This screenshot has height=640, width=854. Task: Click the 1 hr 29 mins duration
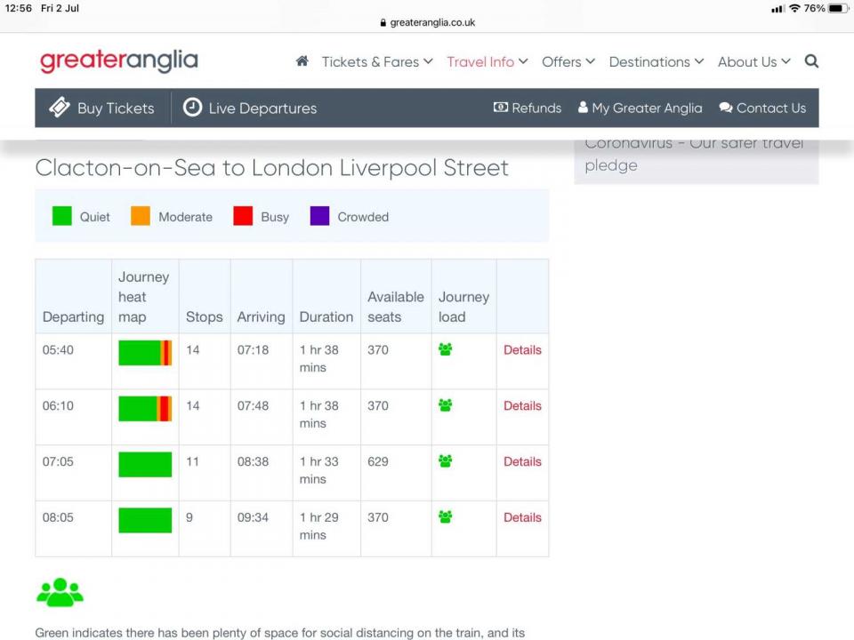tap(319, 526)
